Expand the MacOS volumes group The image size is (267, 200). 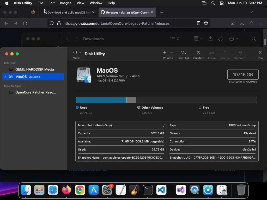(5, 77)
